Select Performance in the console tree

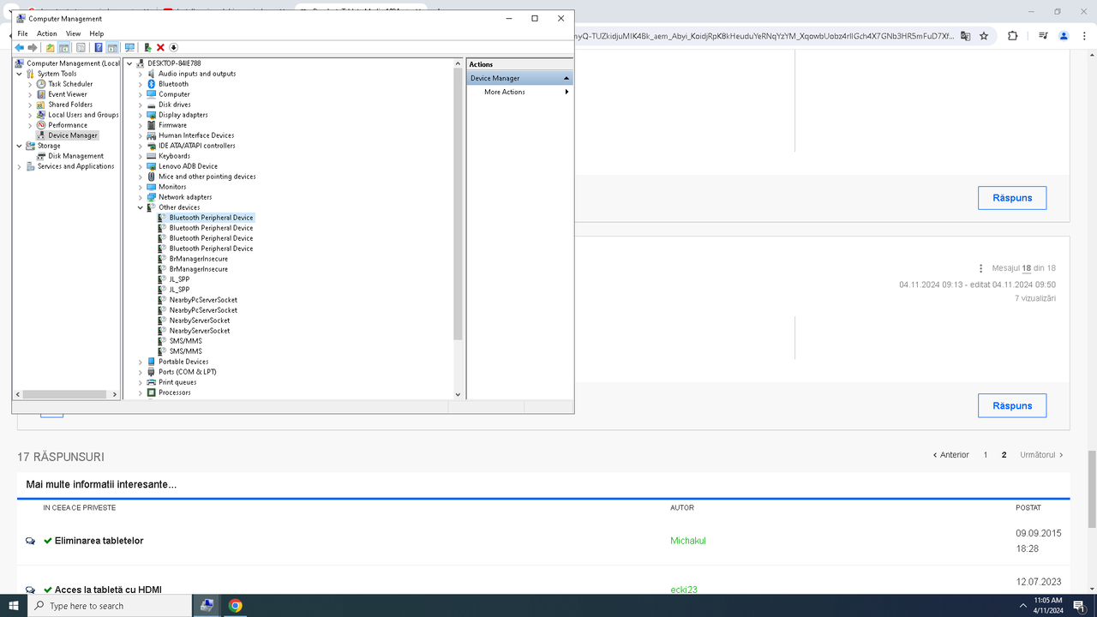(68, 125)
